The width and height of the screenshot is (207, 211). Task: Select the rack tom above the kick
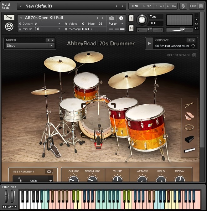tap(86, 86)
